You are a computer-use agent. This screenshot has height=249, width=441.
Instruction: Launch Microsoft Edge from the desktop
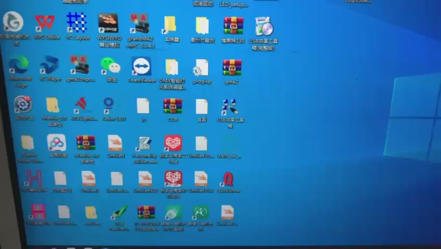coord(18,64)
